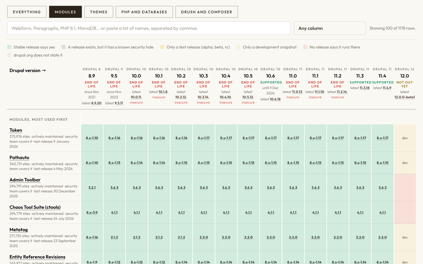Open the 11.1.10 release link

tap(319, 92)
